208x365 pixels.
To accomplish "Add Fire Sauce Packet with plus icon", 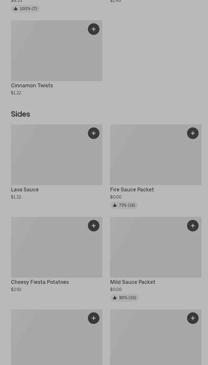I will [193, 133].
